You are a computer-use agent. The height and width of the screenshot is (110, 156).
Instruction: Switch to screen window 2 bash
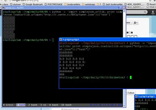(x=33, y=105)
